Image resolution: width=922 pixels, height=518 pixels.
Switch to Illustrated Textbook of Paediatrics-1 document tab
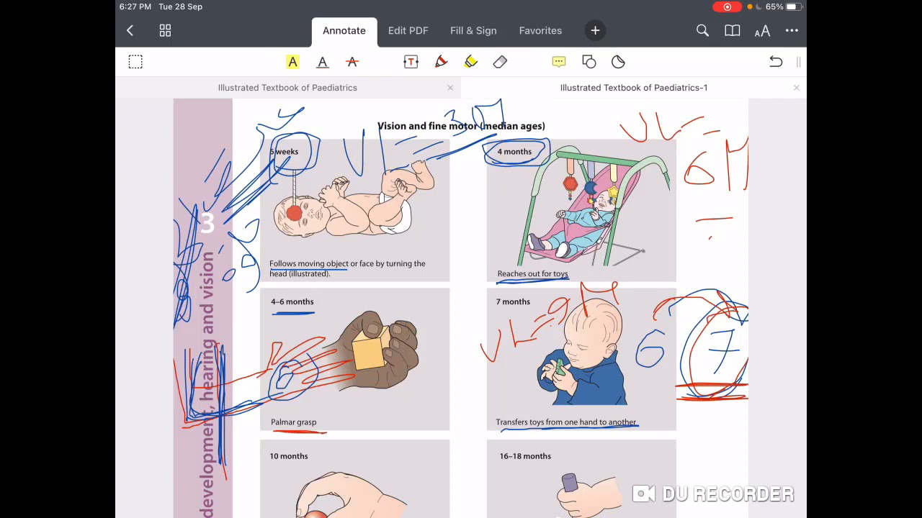tap(634, 88)
